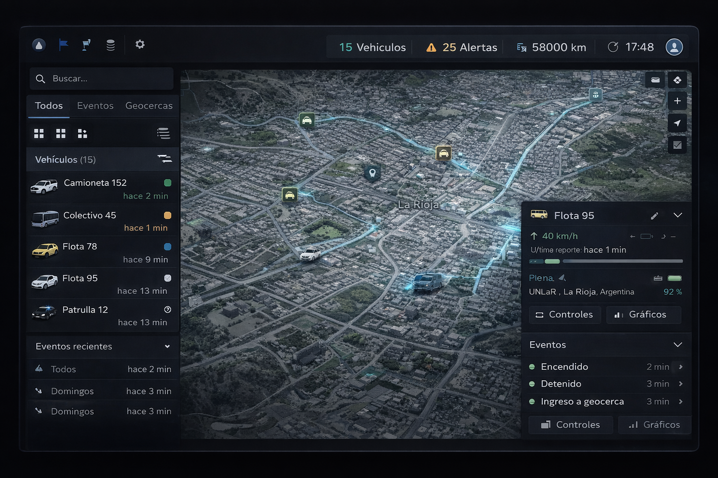Toggle the green status indicator for Camioneta 152
718x478 pixels.
pyautogui.click(x=168, y=183)
